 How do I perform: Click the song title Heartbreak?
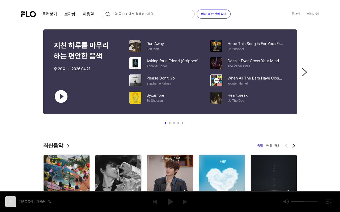tap(237, 95)
